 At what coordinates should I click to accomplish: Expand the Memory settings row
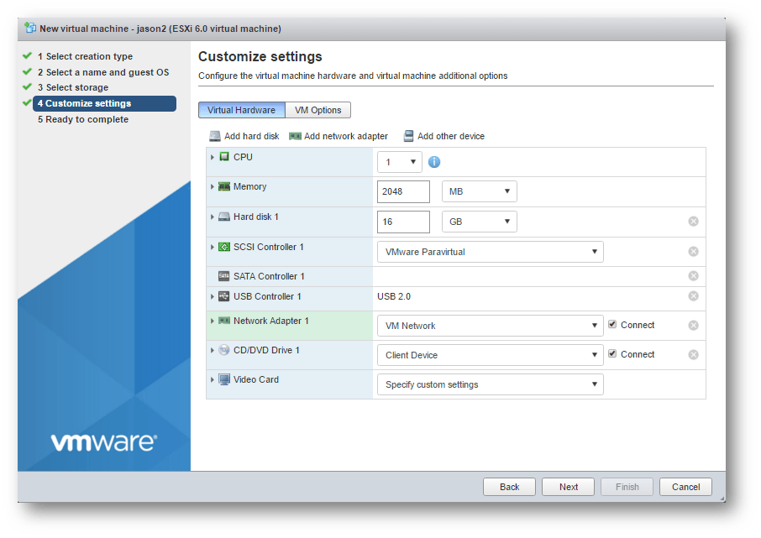[213, 187]
